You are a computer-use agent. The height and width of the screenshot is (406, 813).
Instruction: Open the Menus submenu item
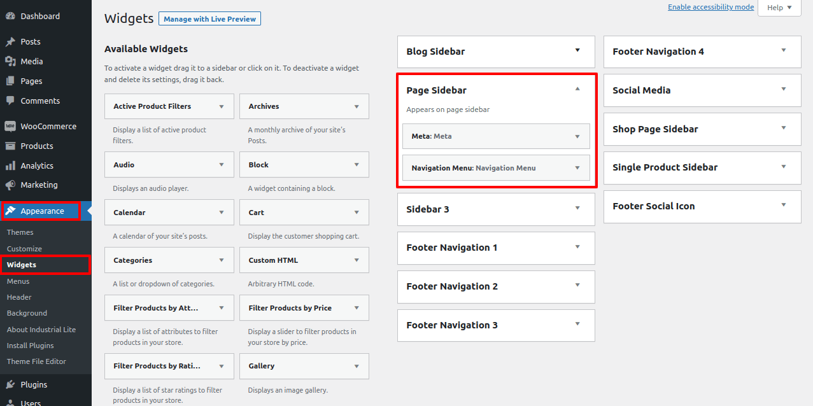coord(18,281)
